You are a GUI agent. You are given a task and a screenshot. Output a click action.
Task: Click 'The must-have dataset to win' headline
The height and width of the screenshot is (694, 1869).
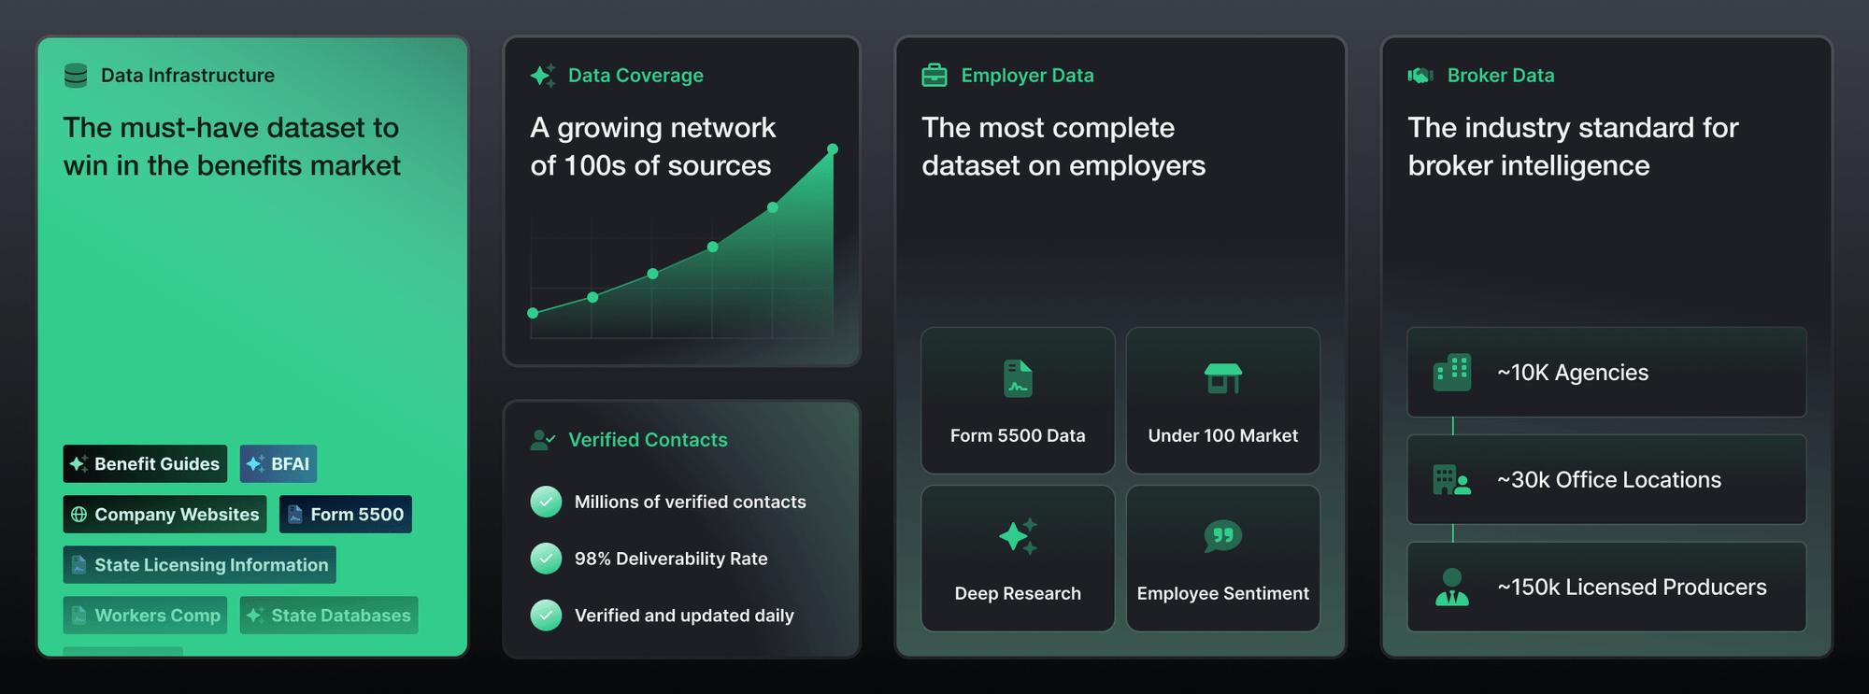232,147
